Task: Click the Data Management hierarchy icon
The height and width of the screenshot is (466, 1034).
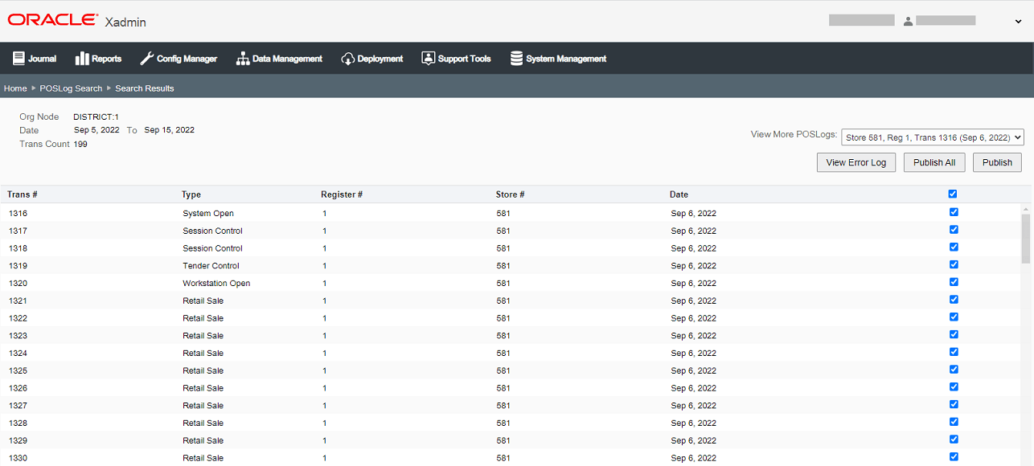Action: (243, 59)
